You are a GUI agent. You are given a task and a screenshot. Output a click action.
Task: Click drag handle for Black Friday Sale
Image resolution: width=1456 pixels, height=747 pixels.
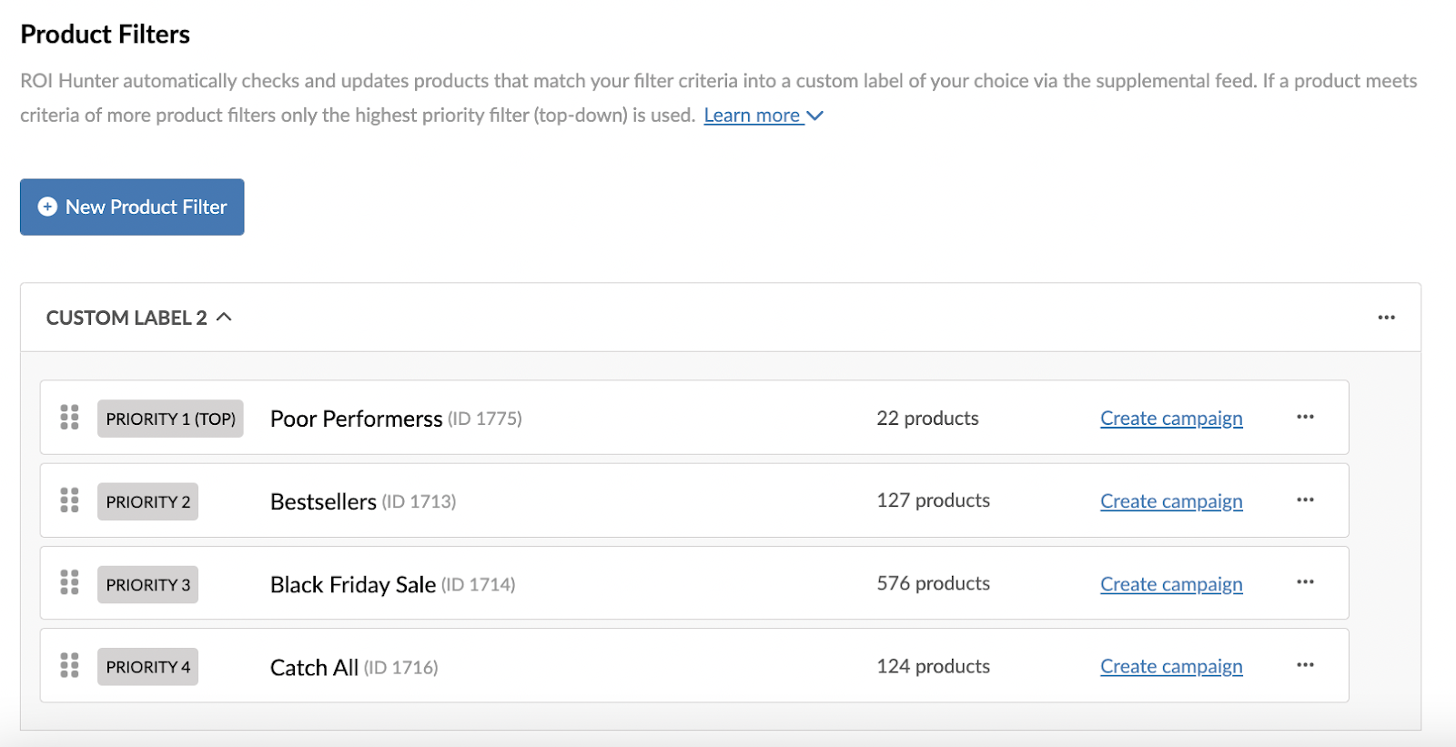(69, 582)
